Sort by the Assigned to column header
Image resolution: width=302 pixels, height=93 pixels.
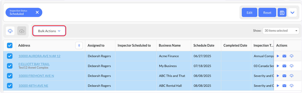[96, 45]
